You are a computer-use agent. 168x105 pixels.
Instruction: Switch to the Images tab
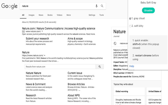click(x=31, y=15)
